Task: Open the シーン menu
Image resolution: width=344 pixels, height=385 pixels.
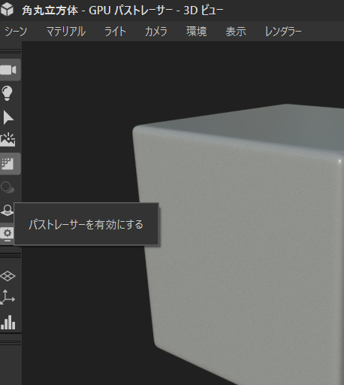Action: point(16,32)
